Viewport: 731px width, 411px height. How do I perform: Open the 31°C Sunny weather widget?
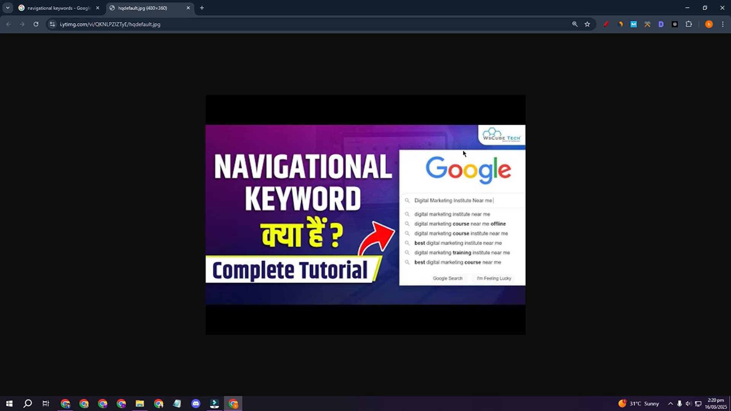639,404
